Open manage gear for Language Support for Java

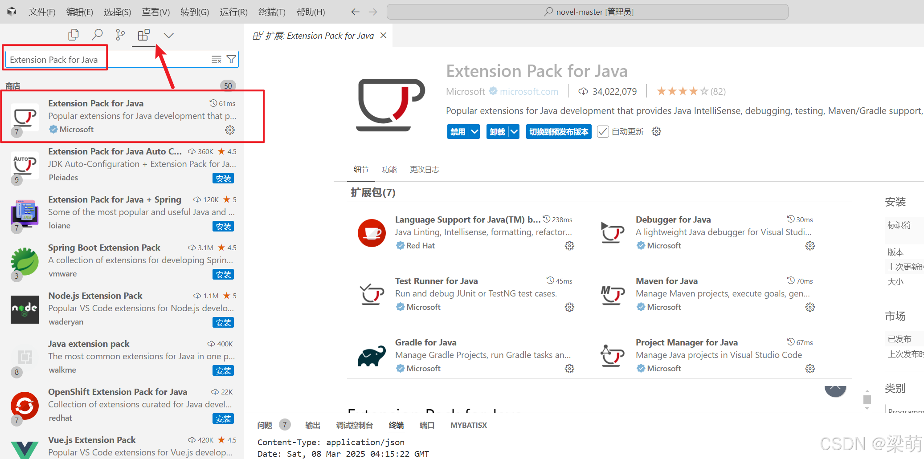click(569, 246)
